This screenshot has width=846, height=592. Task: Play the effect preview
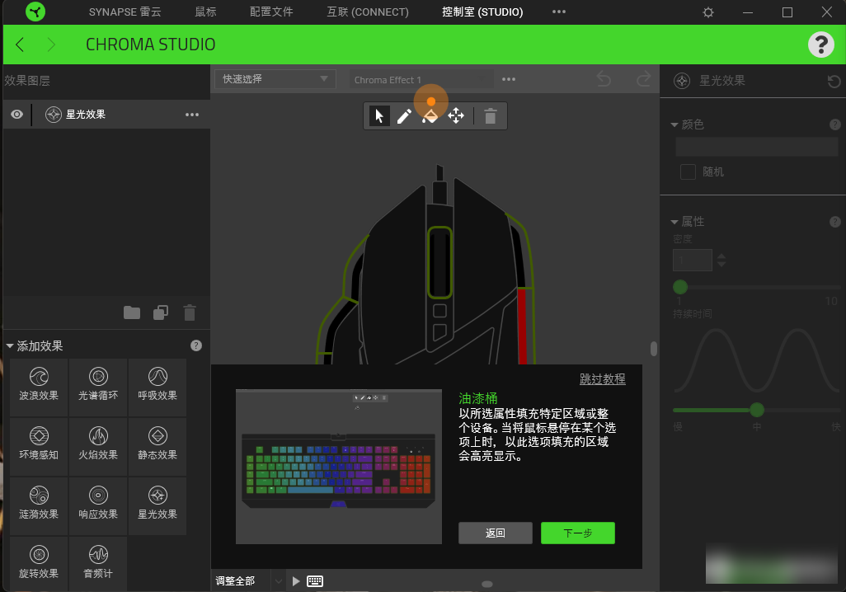pos(296,581)
